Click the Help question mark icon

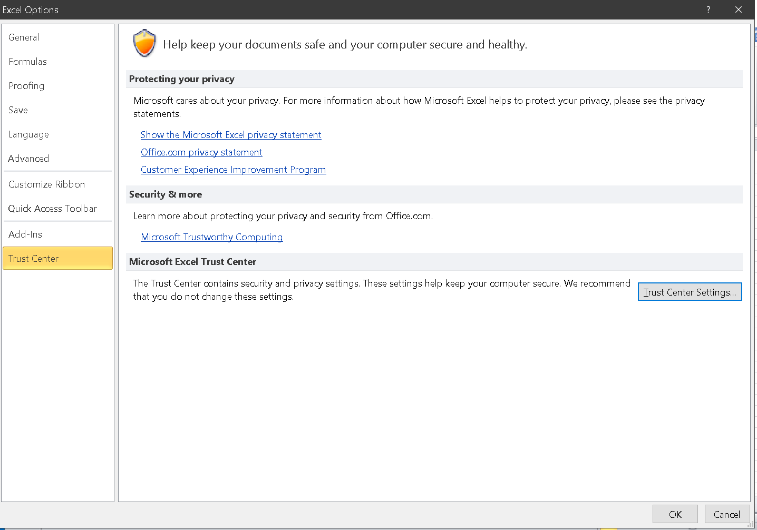click(708, 9)
